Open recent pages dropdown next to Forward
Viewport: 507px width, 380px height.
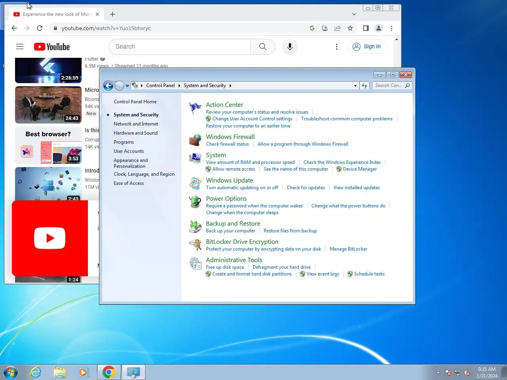(x=127, y=85)
